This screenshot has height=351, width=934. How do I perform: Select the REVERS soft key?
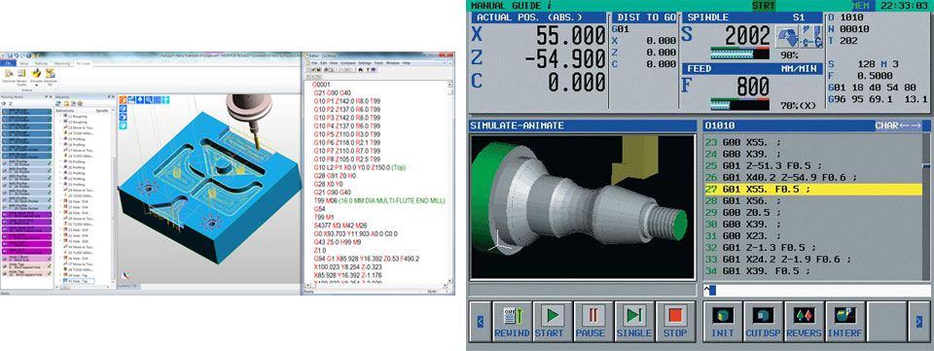(x=805, y=321)
